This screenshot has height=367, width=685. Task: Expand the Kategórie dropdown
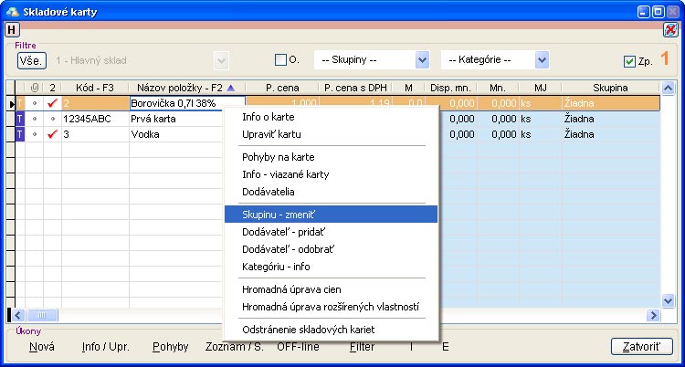point(542,59)
